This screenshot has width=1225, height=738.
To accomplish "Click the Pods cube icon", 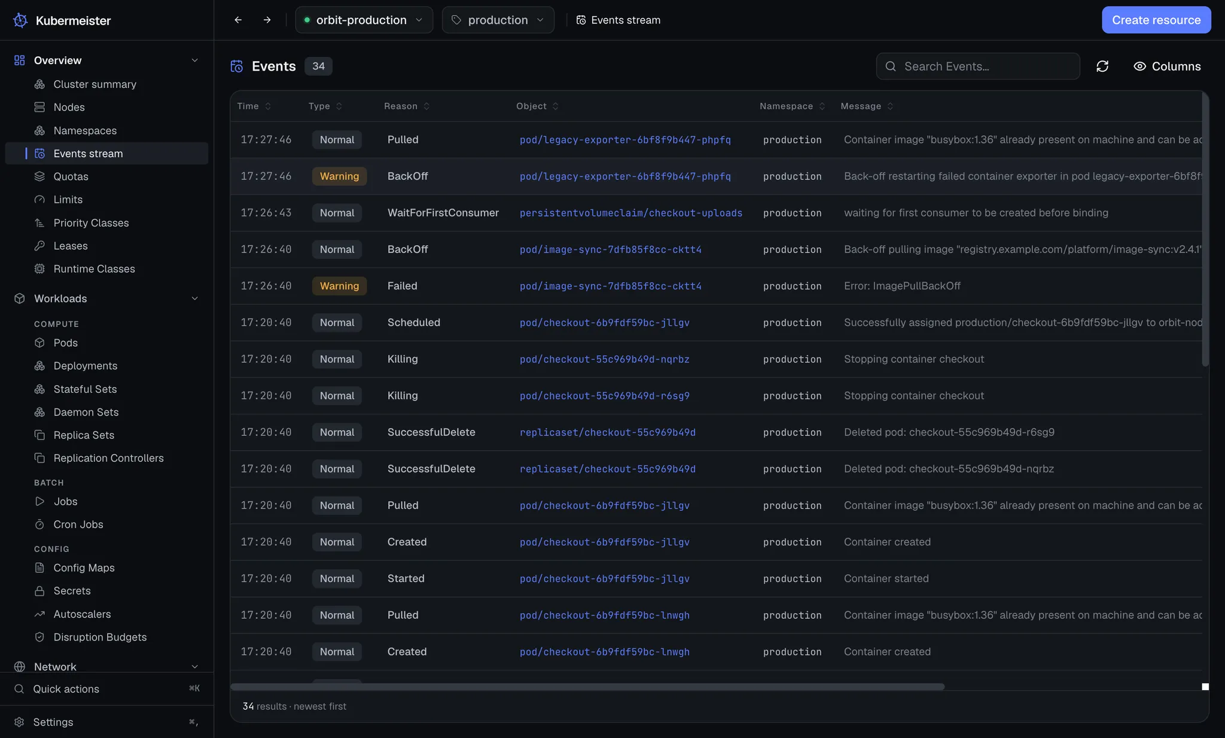I will (x=39, y=343).
